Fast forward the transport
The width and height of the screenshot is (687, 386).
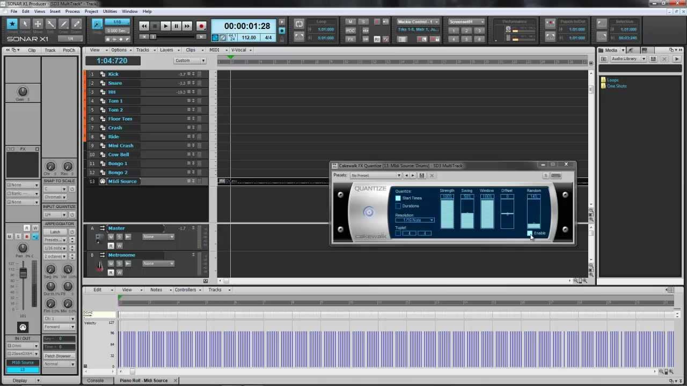187,26
